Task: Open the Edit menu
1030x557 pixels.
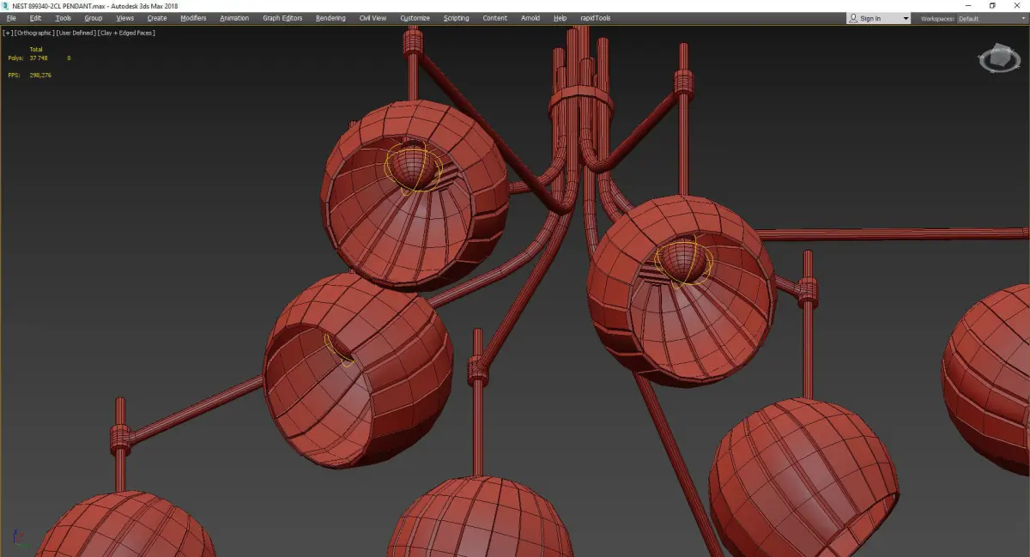Action: pyautogui.click(x=35, y=18)
